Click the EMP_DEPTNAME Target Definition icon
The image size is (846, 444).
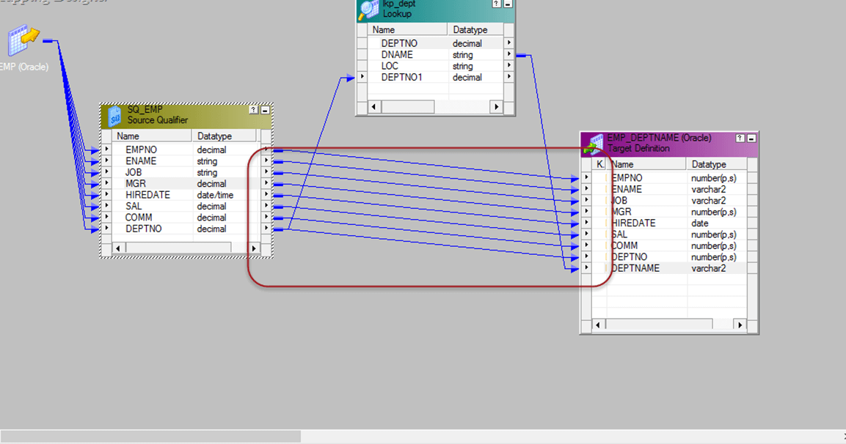pos(594,144)
